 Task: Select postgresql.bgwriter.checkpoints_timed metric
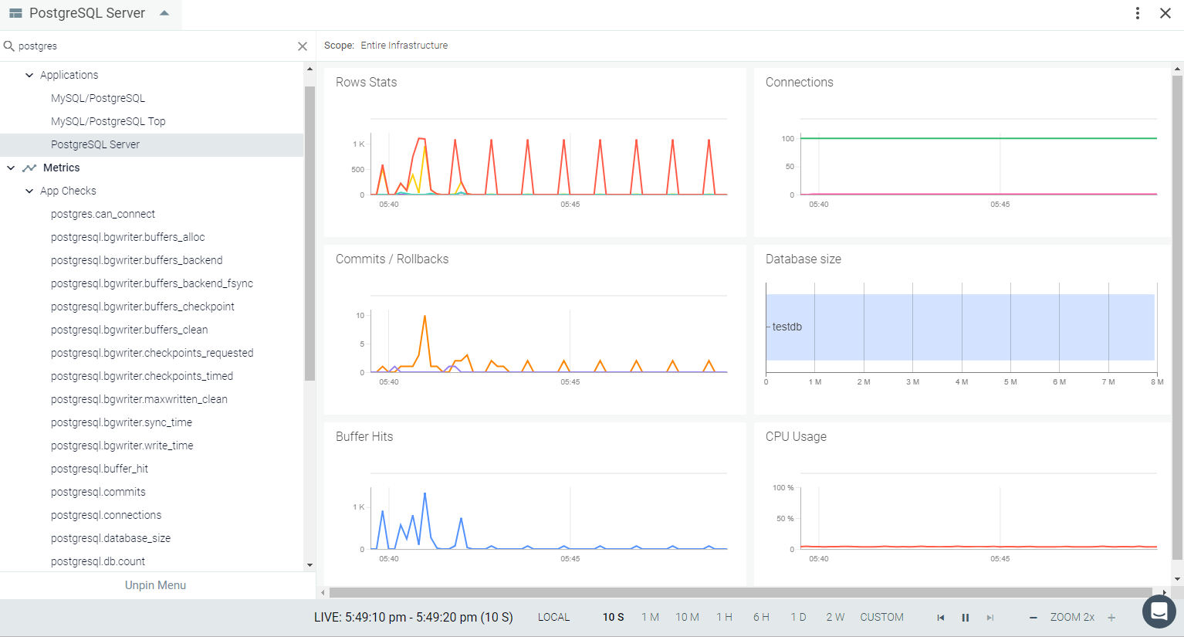pos(142,376)
